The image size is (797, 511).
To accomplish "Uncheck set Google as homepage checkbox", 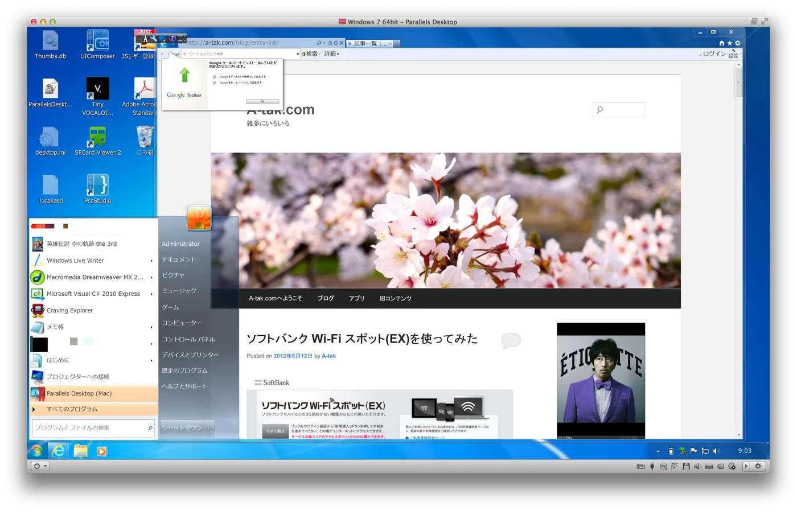I will tap(215, 83).
